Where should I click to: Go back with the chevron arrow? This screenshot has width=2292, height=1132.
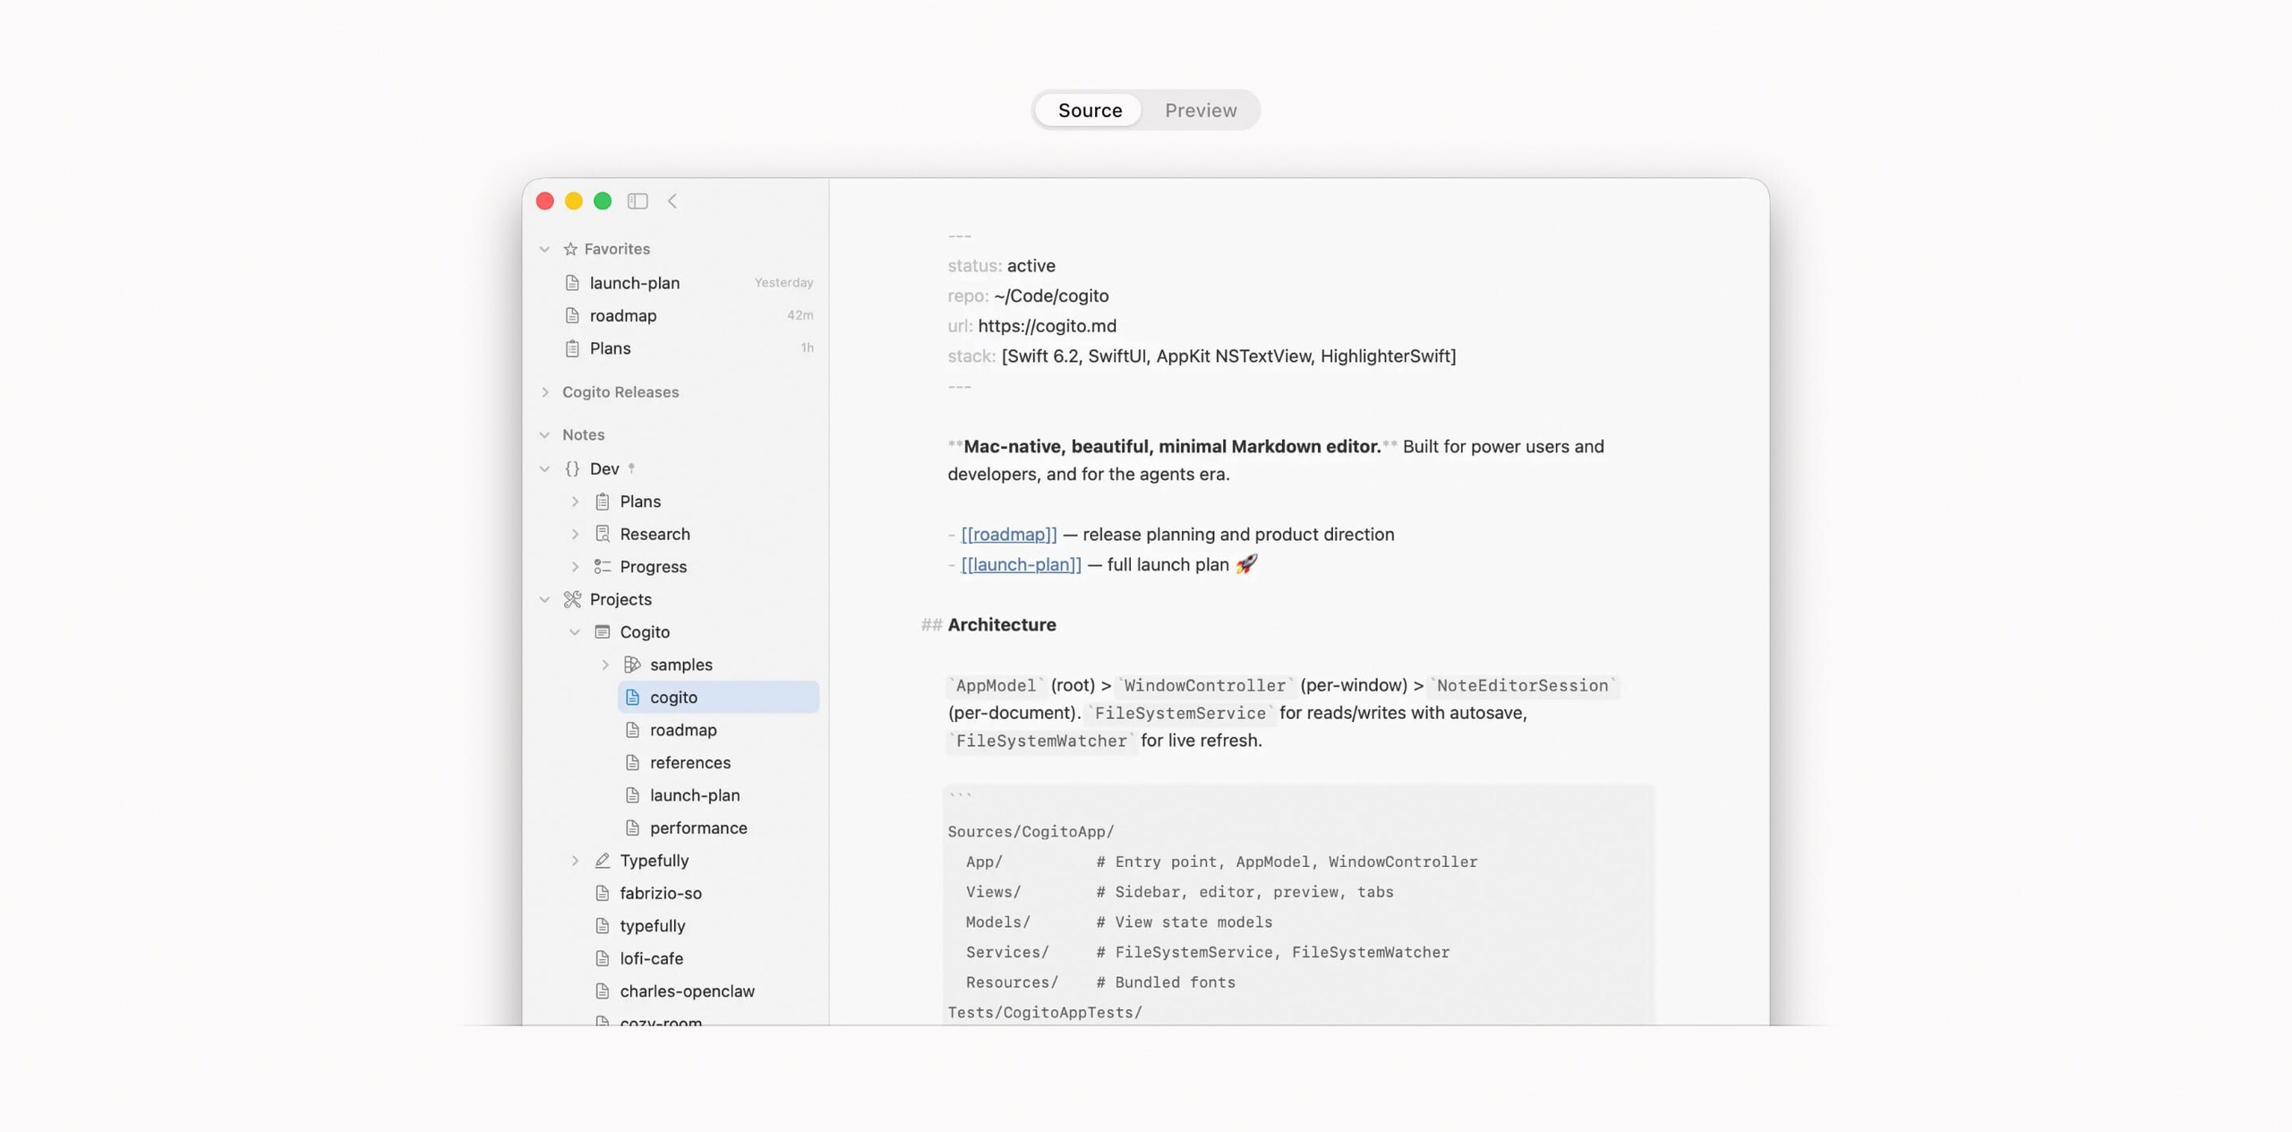pos(672,201)
